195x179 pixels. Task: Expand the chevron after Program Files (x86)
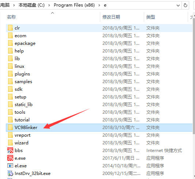[99, 5]
